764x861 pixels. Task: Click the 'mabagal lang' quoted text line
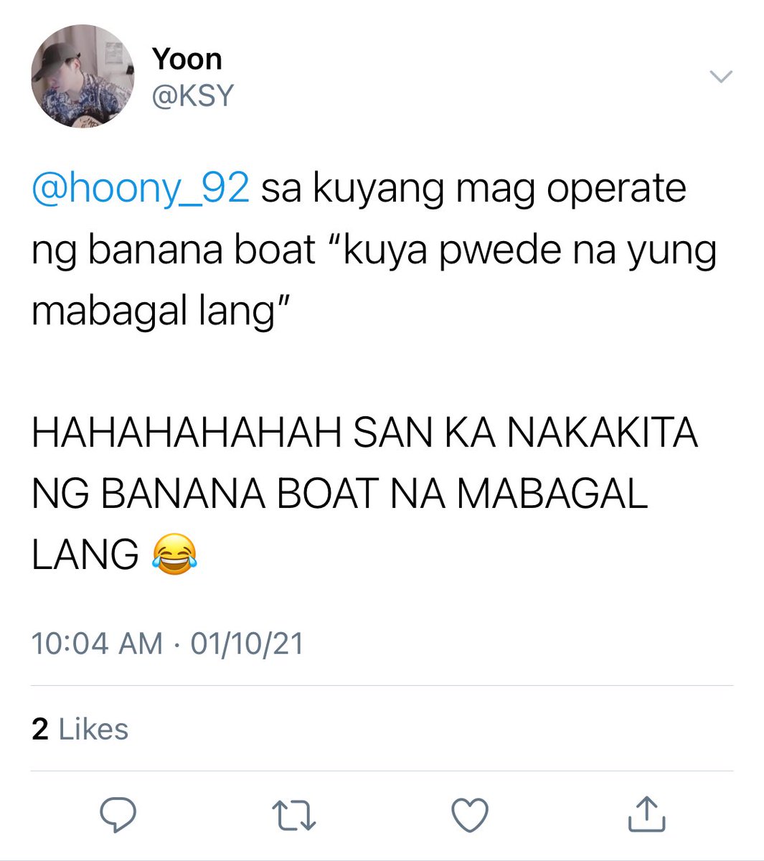coord(160,312)
